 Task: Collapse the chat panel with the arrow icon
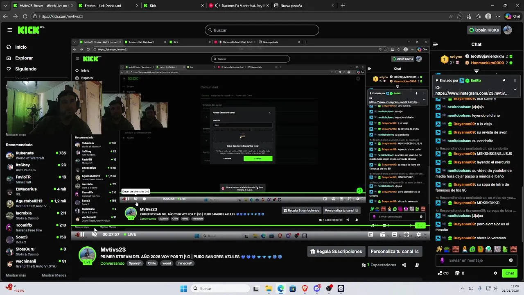click(436, 44)
